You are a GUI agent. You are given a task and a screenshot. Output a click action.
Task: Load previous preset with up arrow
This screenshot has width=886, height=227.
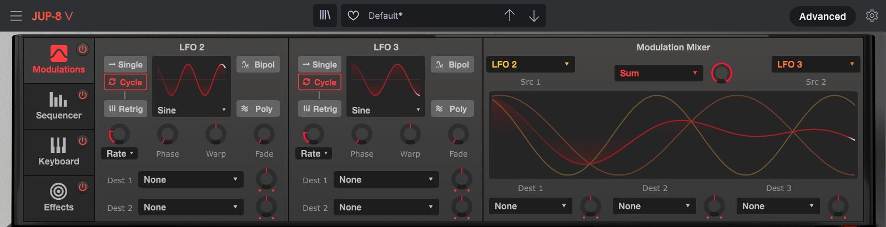click(x=509, y=16)
